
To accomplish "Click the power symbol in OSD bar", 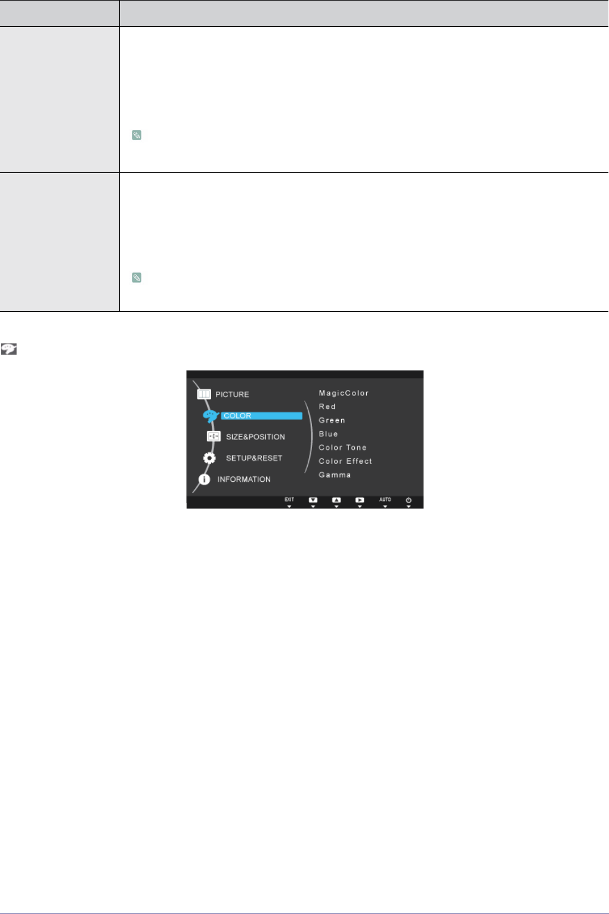I will coord(409,500).
